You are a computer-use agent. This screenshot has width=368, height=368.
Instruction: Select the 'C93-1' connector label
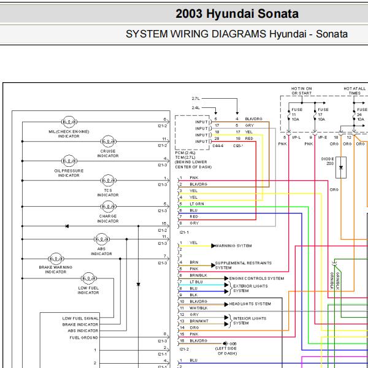pyautogui.click(x=238, y=146)
